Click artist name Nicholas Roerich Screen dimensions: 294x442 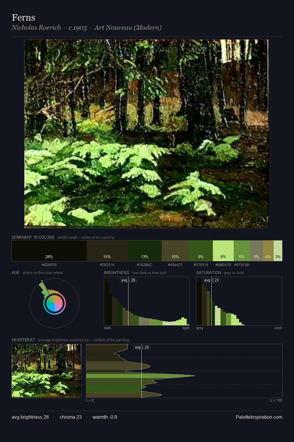tap(36, 28)
